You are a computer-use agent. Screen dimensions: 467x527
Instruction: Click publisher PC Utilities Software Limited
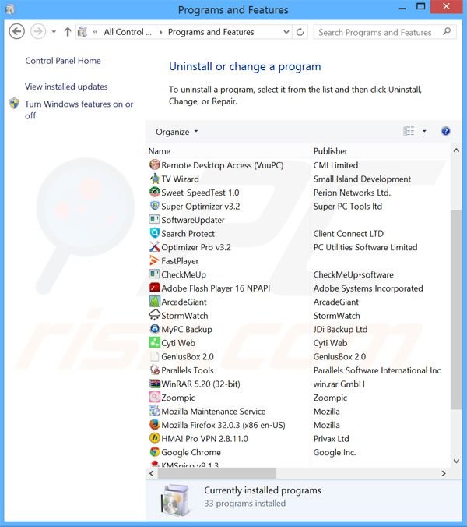click(365, 247)
